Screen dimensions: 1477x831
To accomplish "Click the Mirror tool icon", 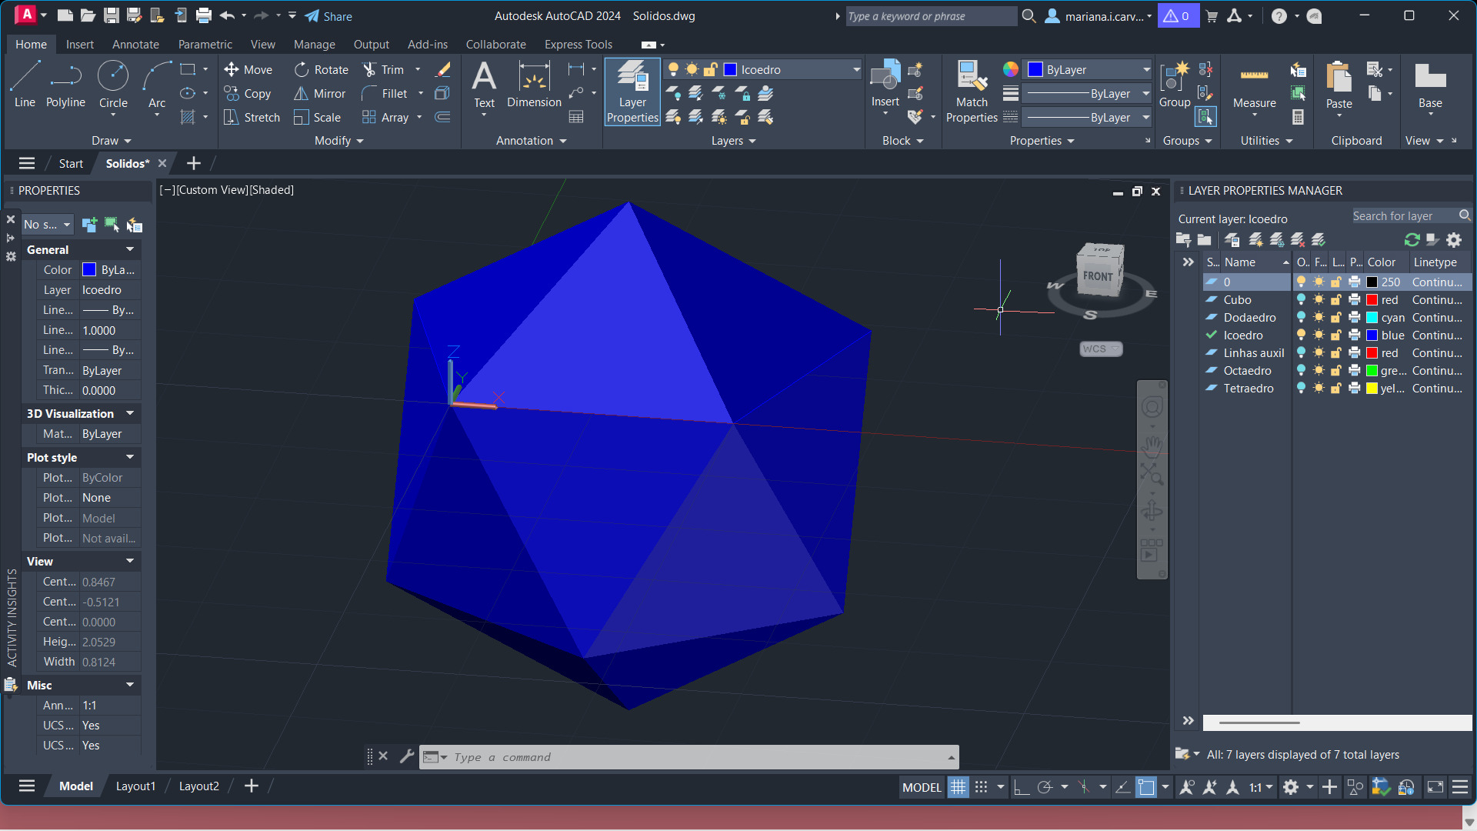I will click(301, 94).
